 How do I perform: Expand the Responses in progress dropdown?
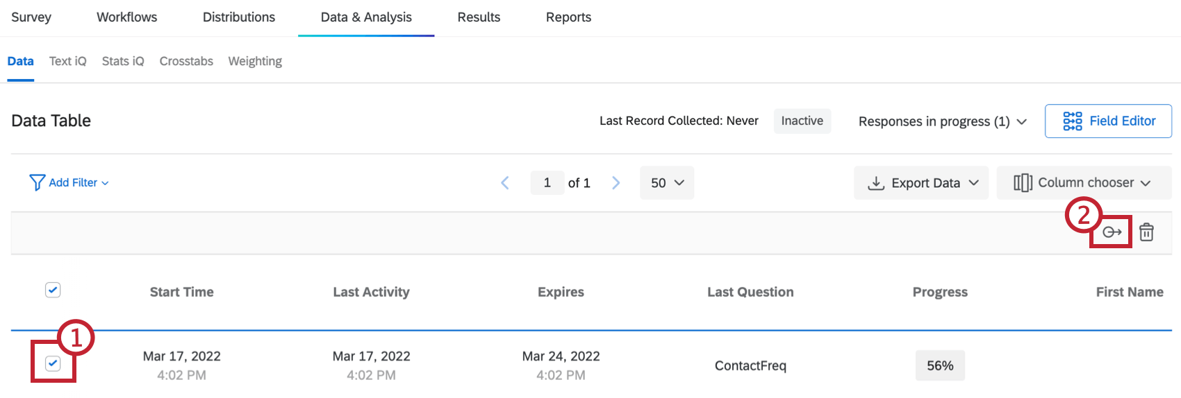coord(942,121)
